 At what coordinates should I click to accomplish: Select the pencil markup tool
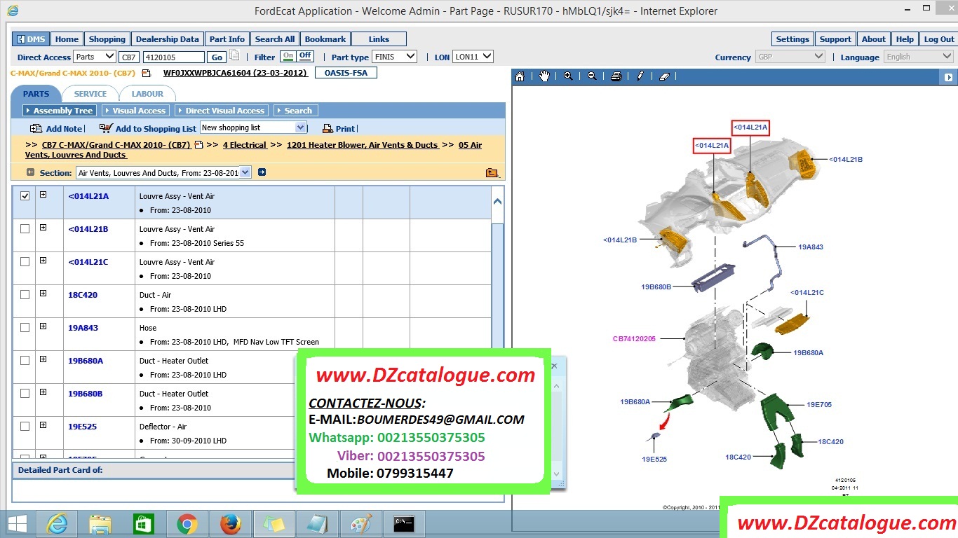tap(640, 76)
